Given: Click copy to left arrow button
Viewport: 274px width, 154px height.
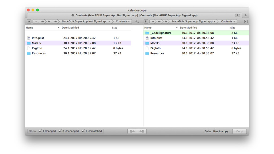Looking at the screenshot, I should [x=142, y=131].
